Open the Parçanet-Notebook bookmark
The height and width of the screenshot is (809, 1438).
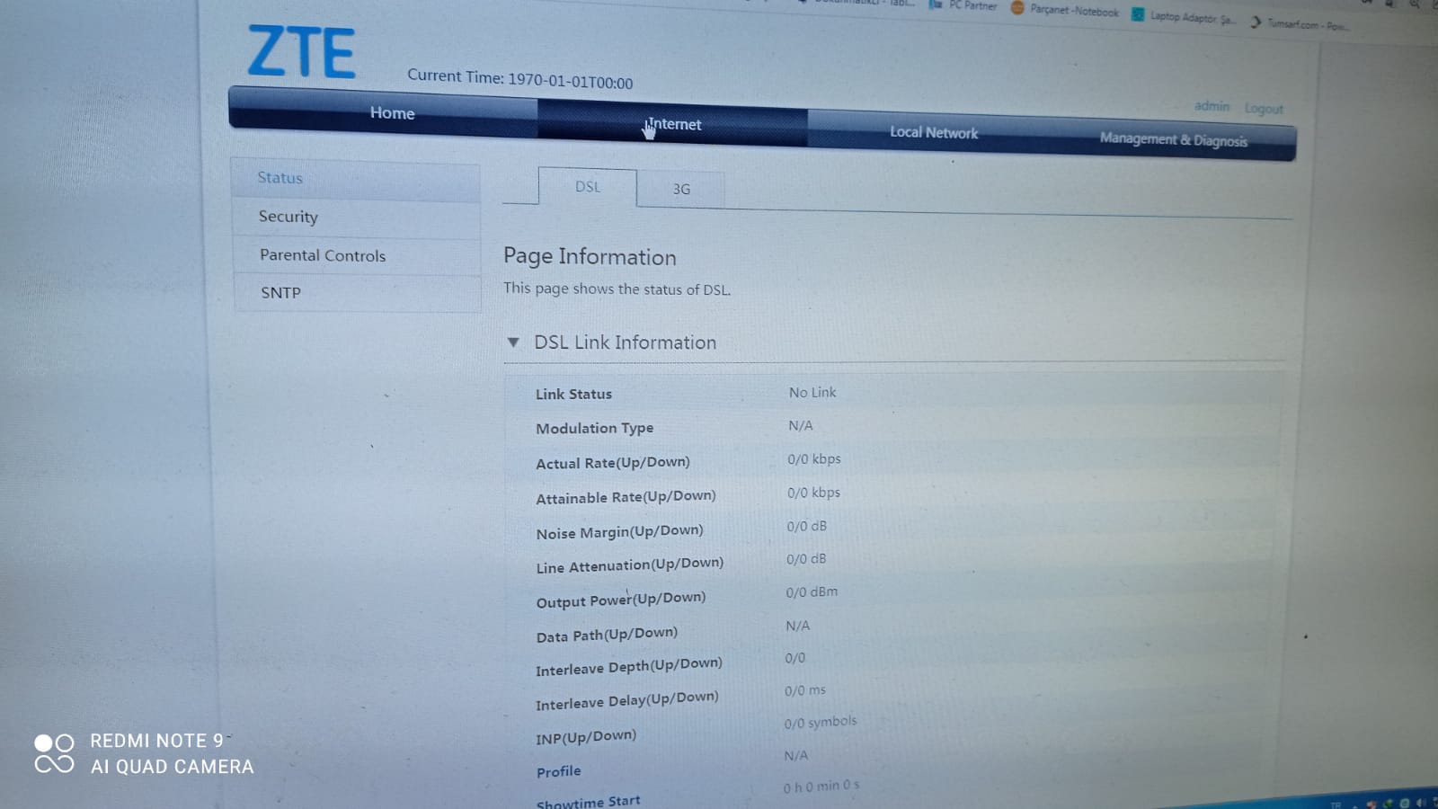tap(1066, 10)
